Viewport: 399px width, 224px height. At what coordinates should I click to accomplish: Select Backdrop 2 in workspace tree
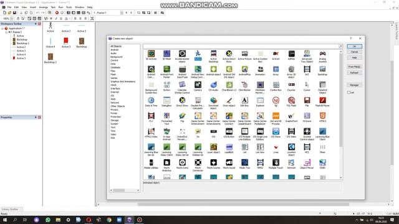coord(23,44)
